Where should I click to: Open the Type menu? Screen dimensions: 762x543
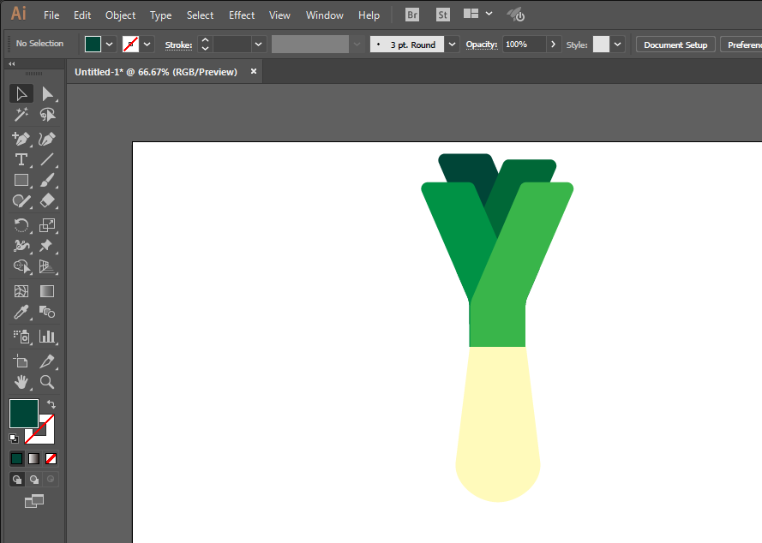click(x=161, y=15)
